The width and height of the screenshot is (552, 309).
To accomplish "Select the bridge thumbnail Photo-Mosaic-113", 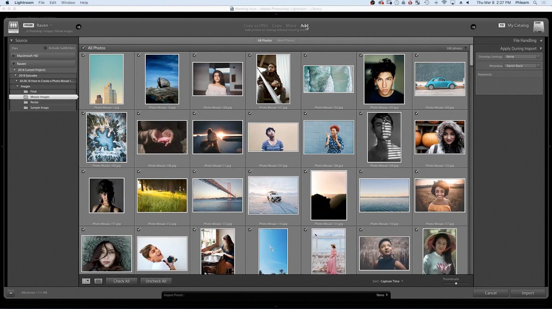I will tap(218, 195).
